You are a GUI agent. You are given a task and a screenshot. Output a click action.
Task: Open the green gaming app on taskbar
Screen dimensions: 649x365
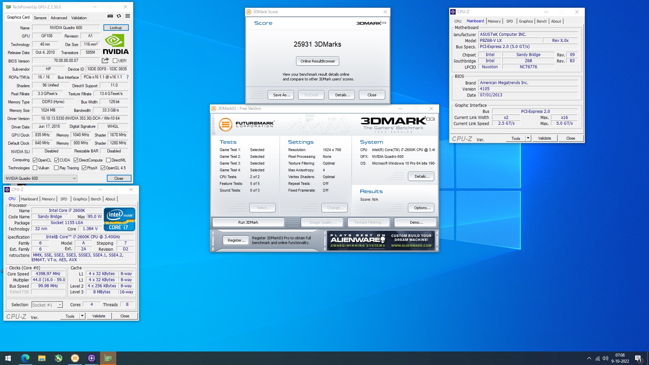[58, 358]
